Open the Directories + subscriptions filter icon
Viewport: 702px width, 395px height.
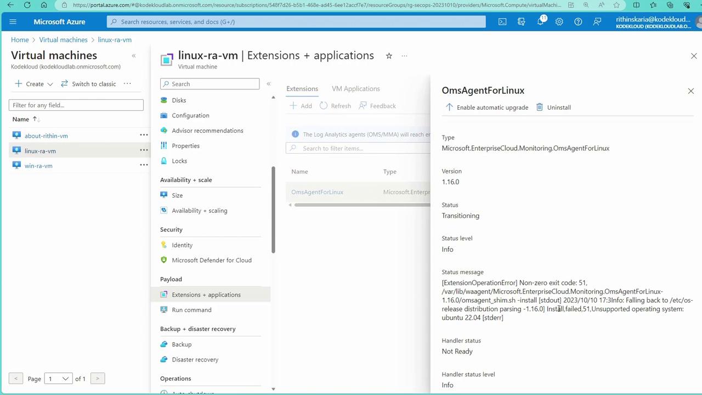tap(522, 22)
